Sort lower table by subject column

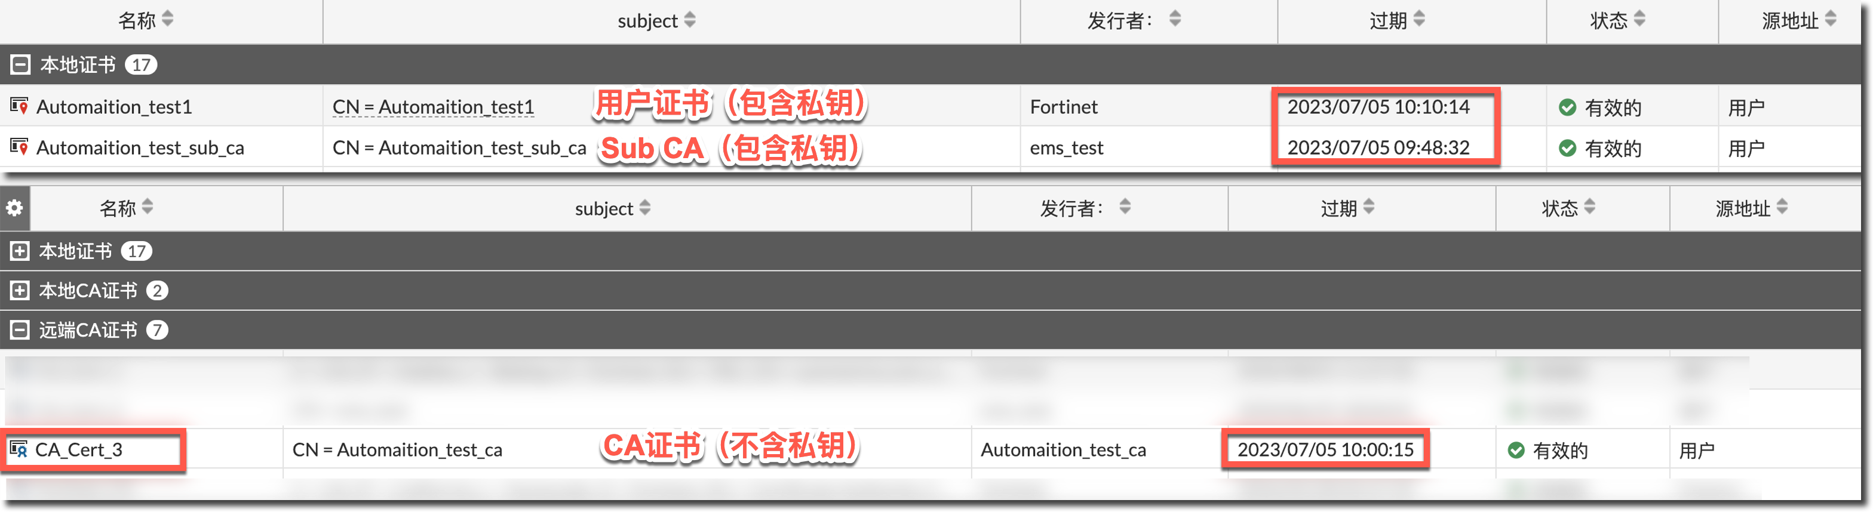click(645, 208)
